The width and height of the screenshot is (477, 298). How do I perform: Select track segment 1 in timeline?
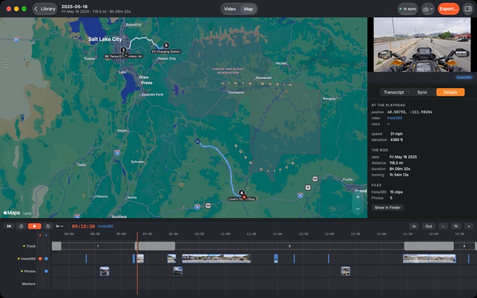98,246
